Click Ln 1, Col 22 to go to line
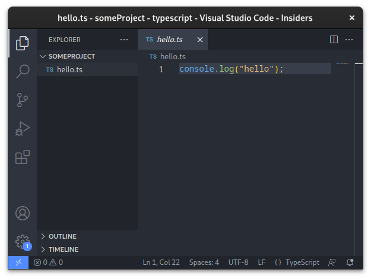The height and width of the screenshot is (279, 371). [161, 262]
